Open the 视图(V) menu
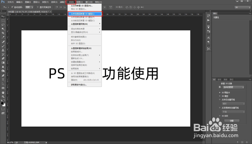This screenshot has width=252, height=144. 80,2
